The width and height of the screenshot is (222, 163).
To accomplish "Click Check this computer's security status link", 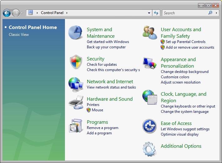I will tap(113, 70).
